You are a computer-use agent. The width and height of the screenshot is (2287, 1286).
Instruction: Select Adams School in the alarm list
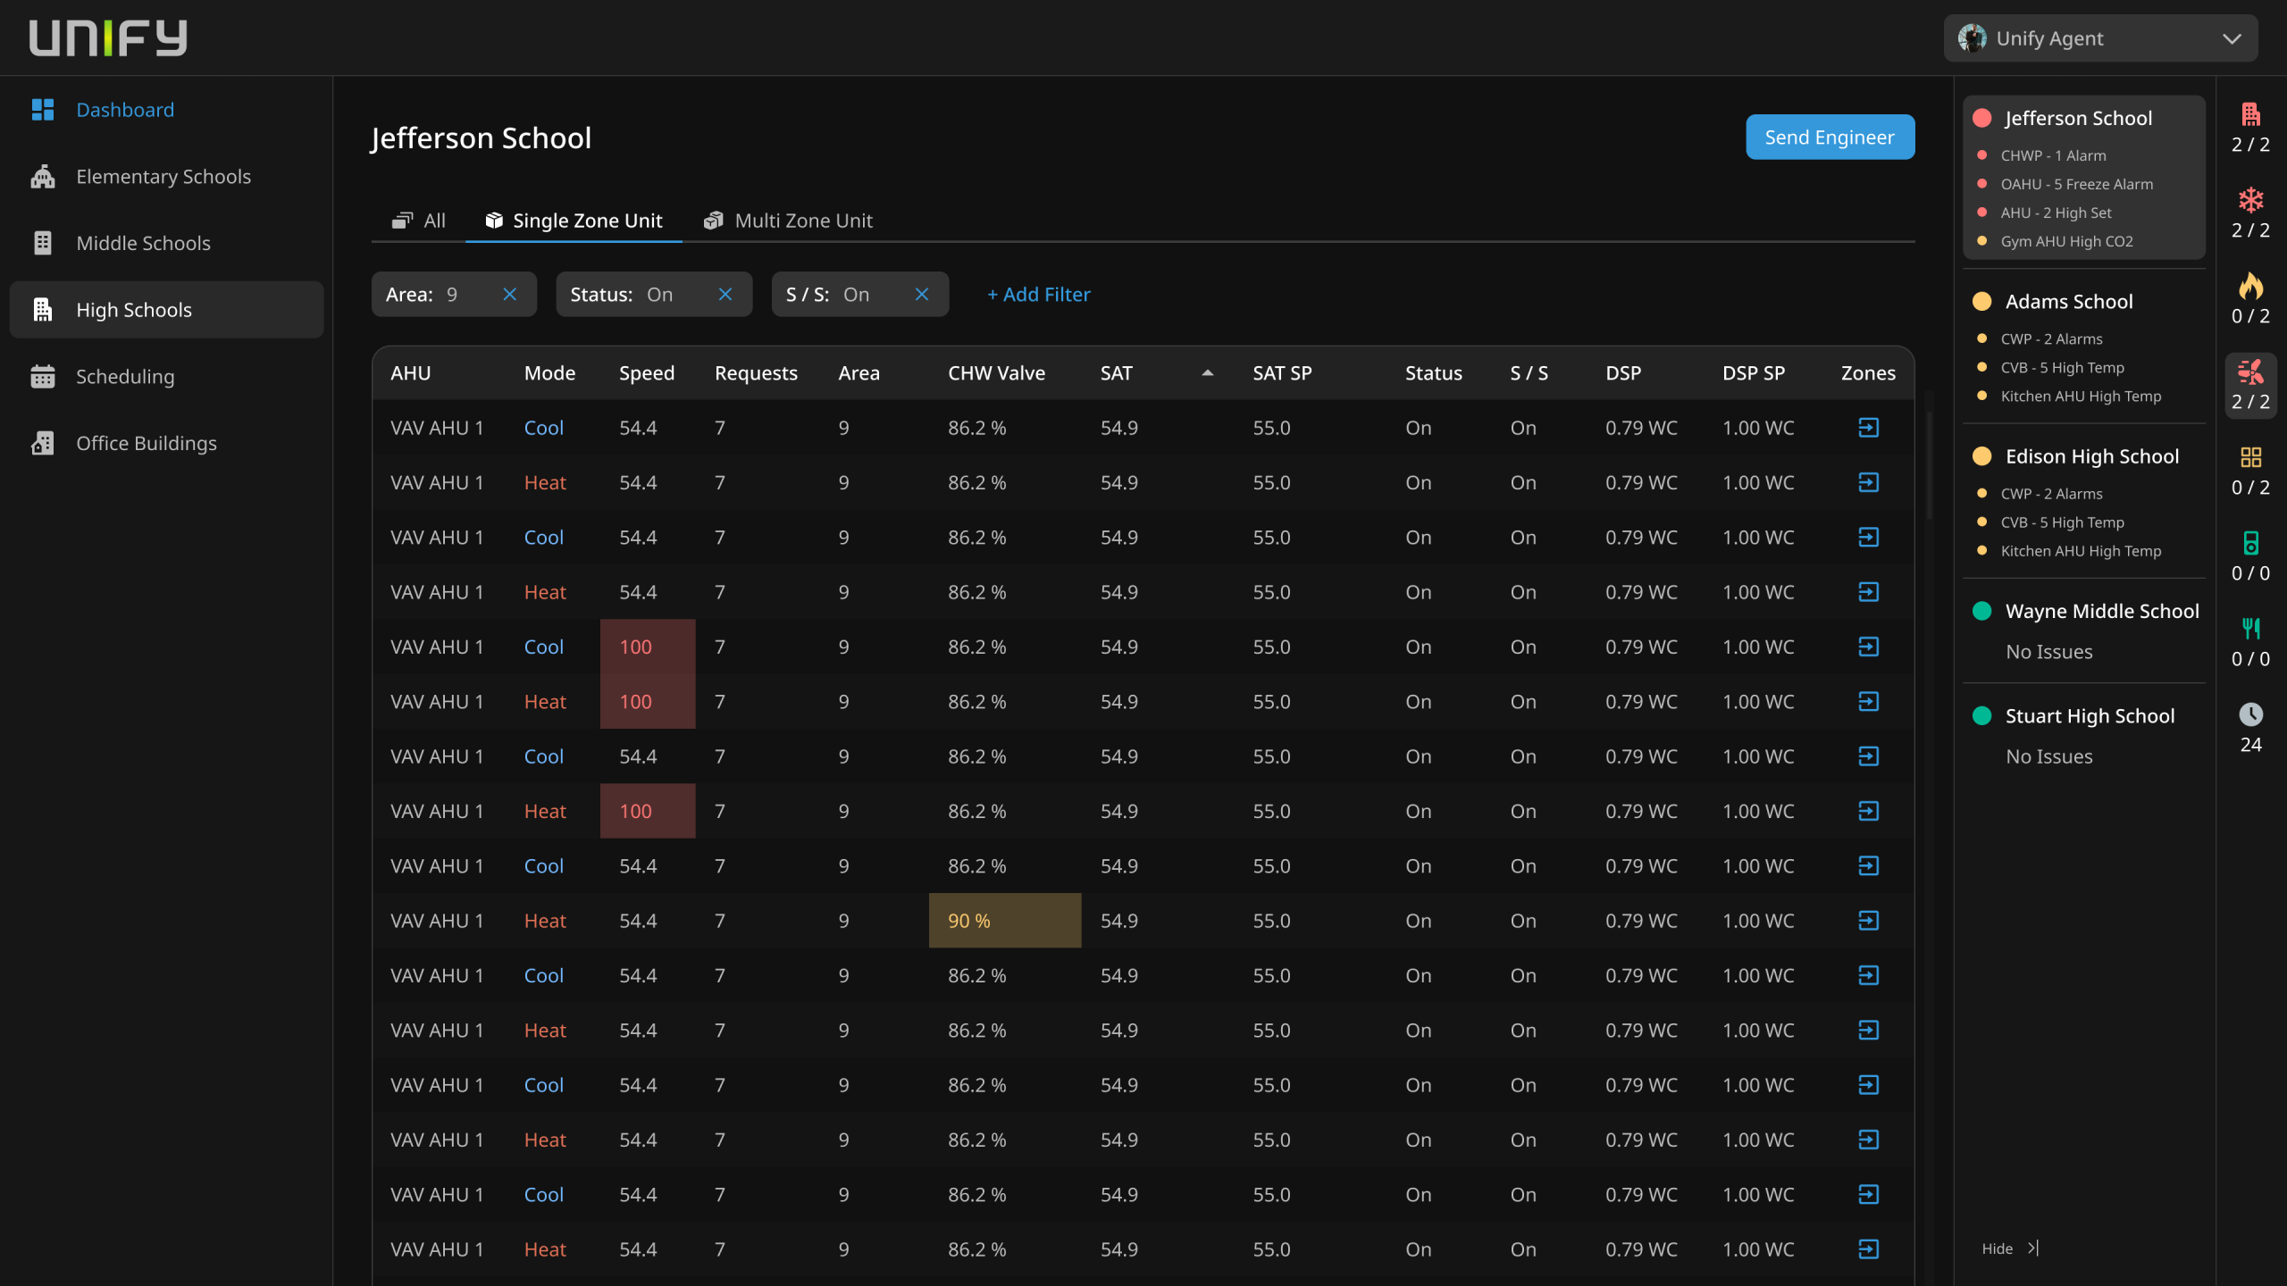[x=2068, y=302]
